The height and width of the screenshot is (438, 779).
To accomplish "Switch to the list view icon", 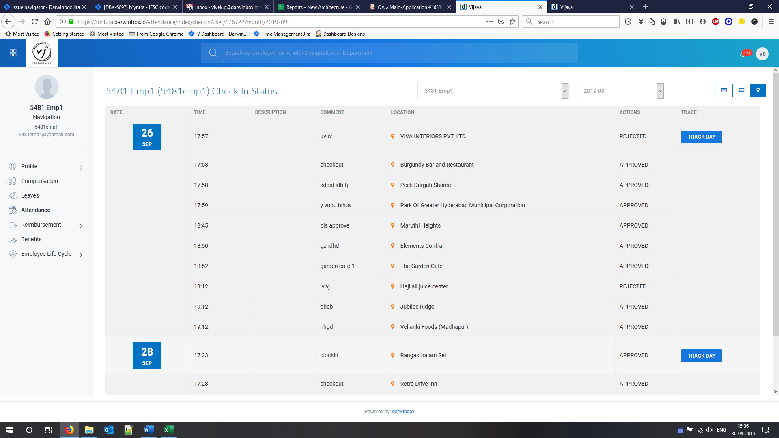I will [x=741, y=90].
